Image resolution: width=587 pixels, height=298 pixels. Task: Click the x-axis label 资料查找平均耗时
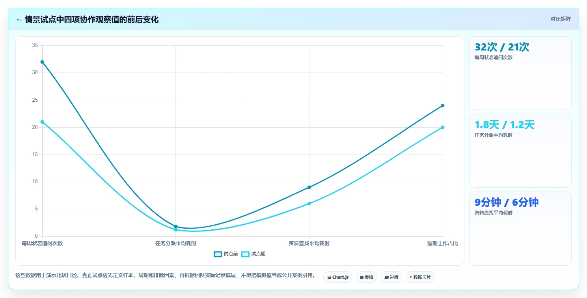pos(309,243)
